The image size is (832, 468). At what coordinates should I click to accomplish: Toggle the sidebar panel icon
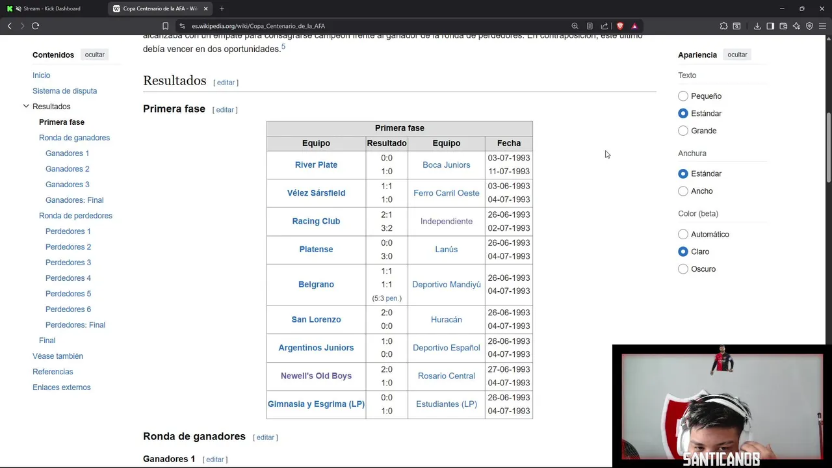pos(770,26)
